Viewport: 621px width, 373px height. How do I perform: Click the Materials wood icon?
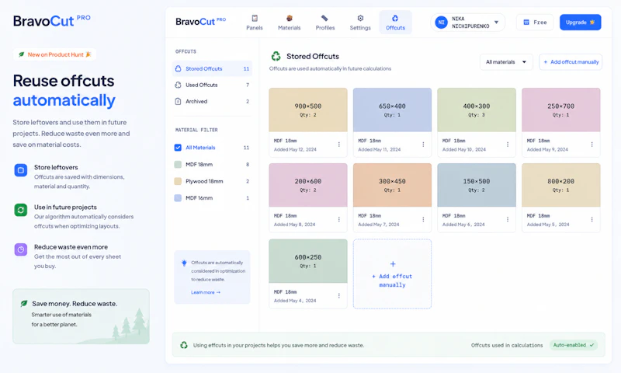[290, 18]
